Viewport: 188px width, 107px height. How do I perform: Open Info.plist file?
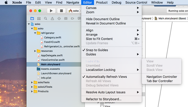point(46,78)
